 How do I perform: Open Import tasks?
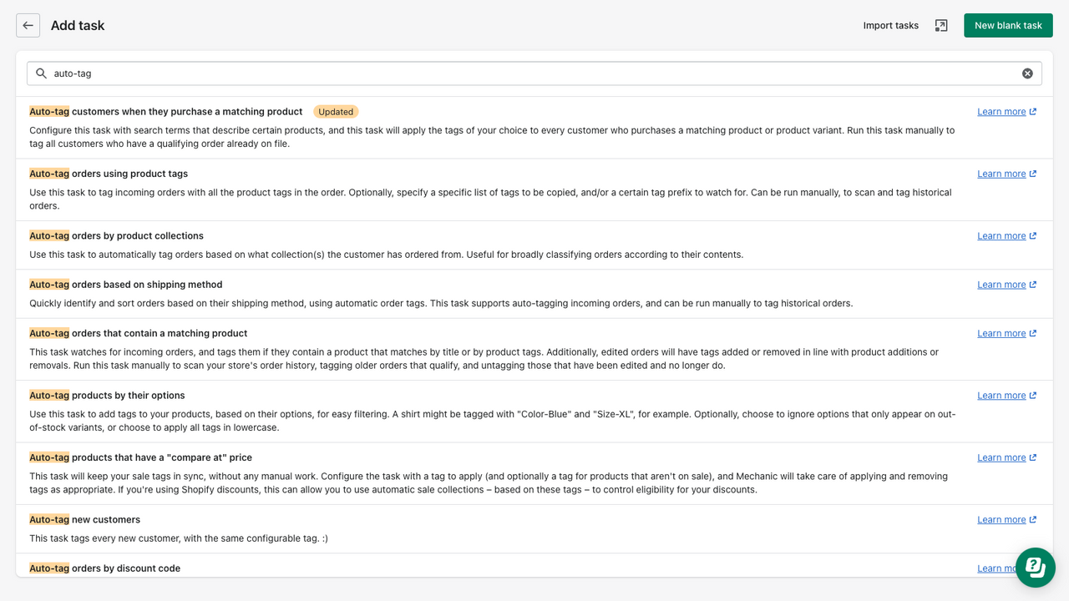click(890, 25)
